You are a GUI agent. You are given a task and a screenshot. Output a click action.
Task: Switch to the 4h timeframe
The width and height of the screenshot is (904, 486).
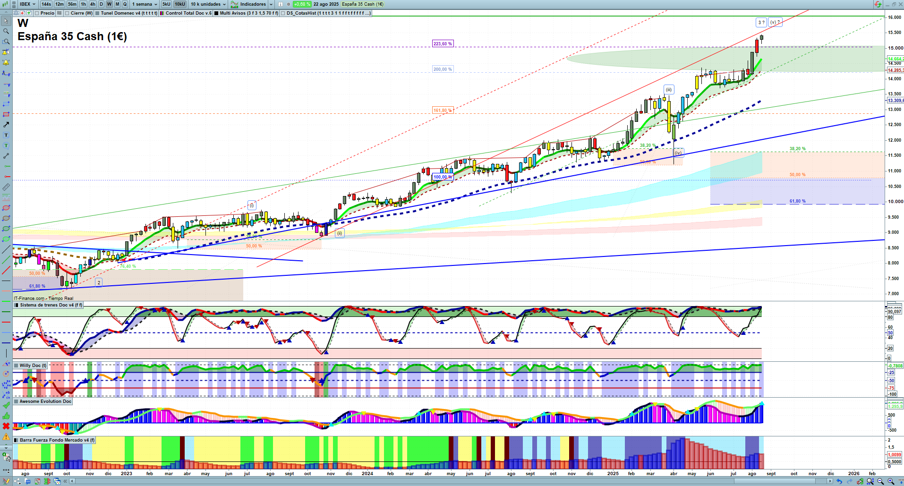click(93, 4)
